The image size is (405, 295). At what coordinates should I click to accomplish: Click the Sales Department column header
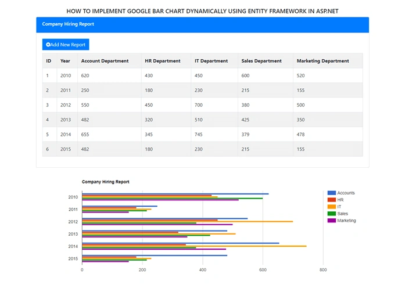point(266,60)
